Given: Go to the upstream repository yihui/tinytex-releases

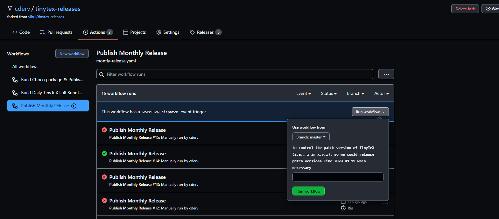Looking at the screenshot, I should click(46, 17).
